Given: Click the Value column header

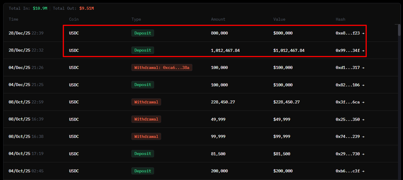Looking at the screenshot, I should click(279, 19).
